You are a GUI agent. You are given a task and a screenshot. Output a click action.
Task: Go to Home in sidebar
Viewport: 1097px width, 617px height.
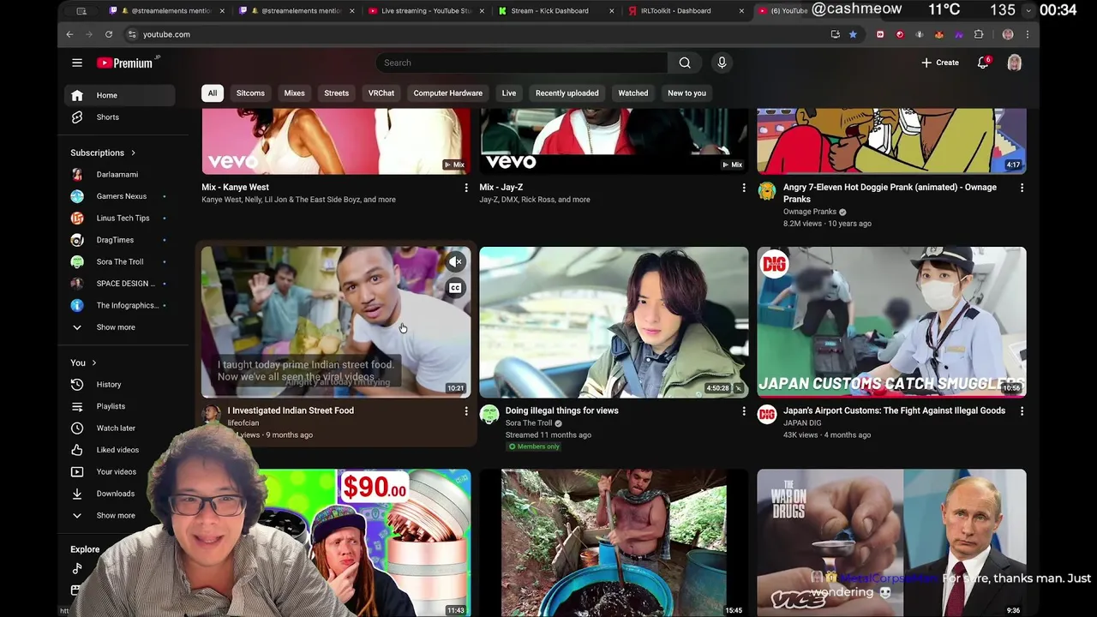click(120, 95)
